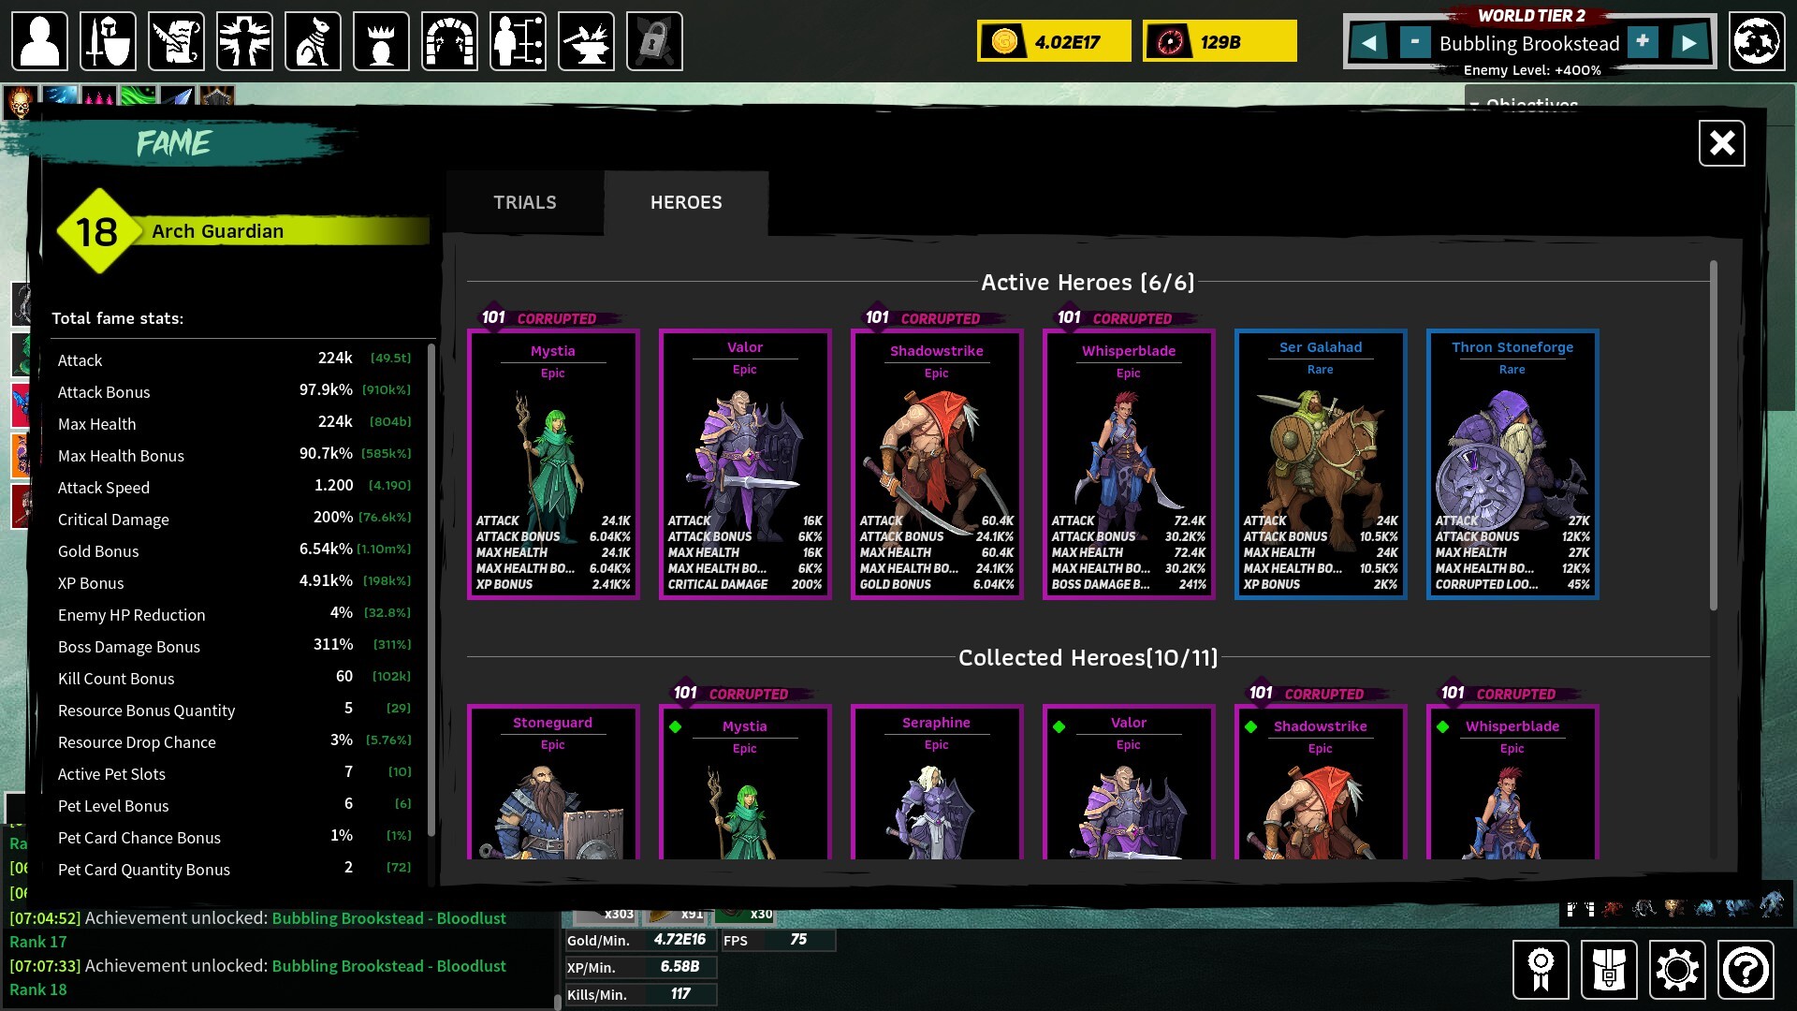Image resolution: width=1797 pixels, height=1011 pixels.
Task: Open the quill and scroll menu
Action: coord(176,41)
